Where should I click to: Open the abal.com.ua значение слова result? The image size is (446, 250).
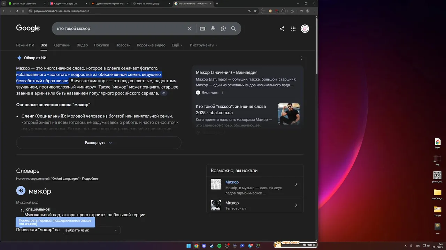point(231,109)
